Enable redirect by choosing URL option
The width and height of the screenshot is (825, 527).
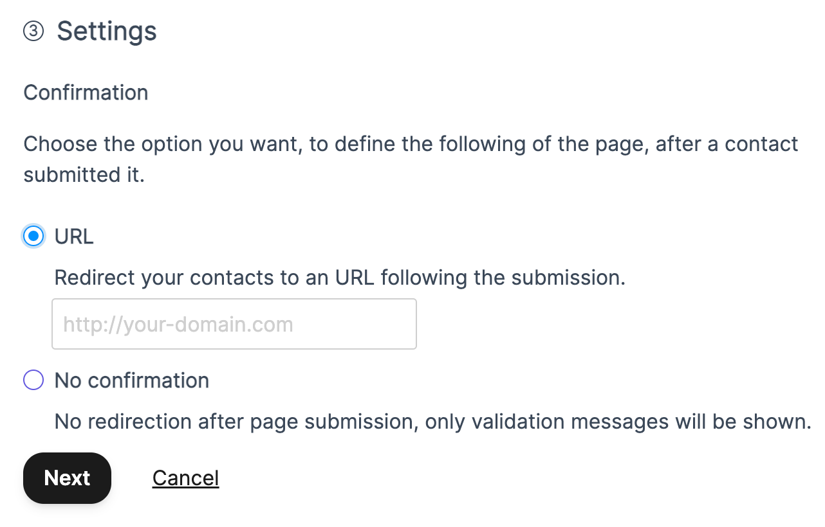pos(33,236)
